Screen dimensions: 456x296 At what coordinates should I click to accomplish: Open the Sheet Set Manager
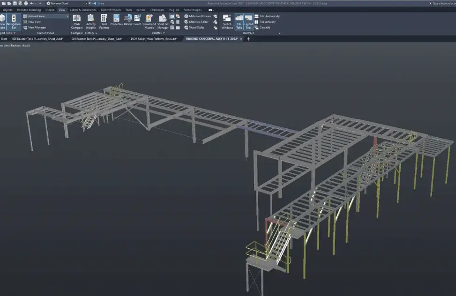click(x=163, y=22)
